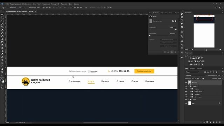Click the lock icon on the Фон layer
Viewport: 224px width, 126px height.
point(219,103)
